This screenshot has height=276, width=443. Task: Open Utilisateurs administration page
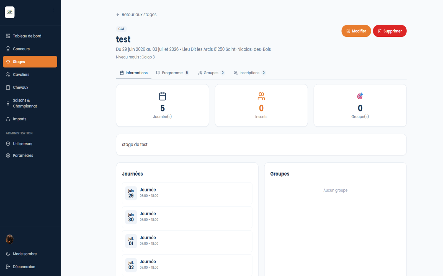[30, 144]
